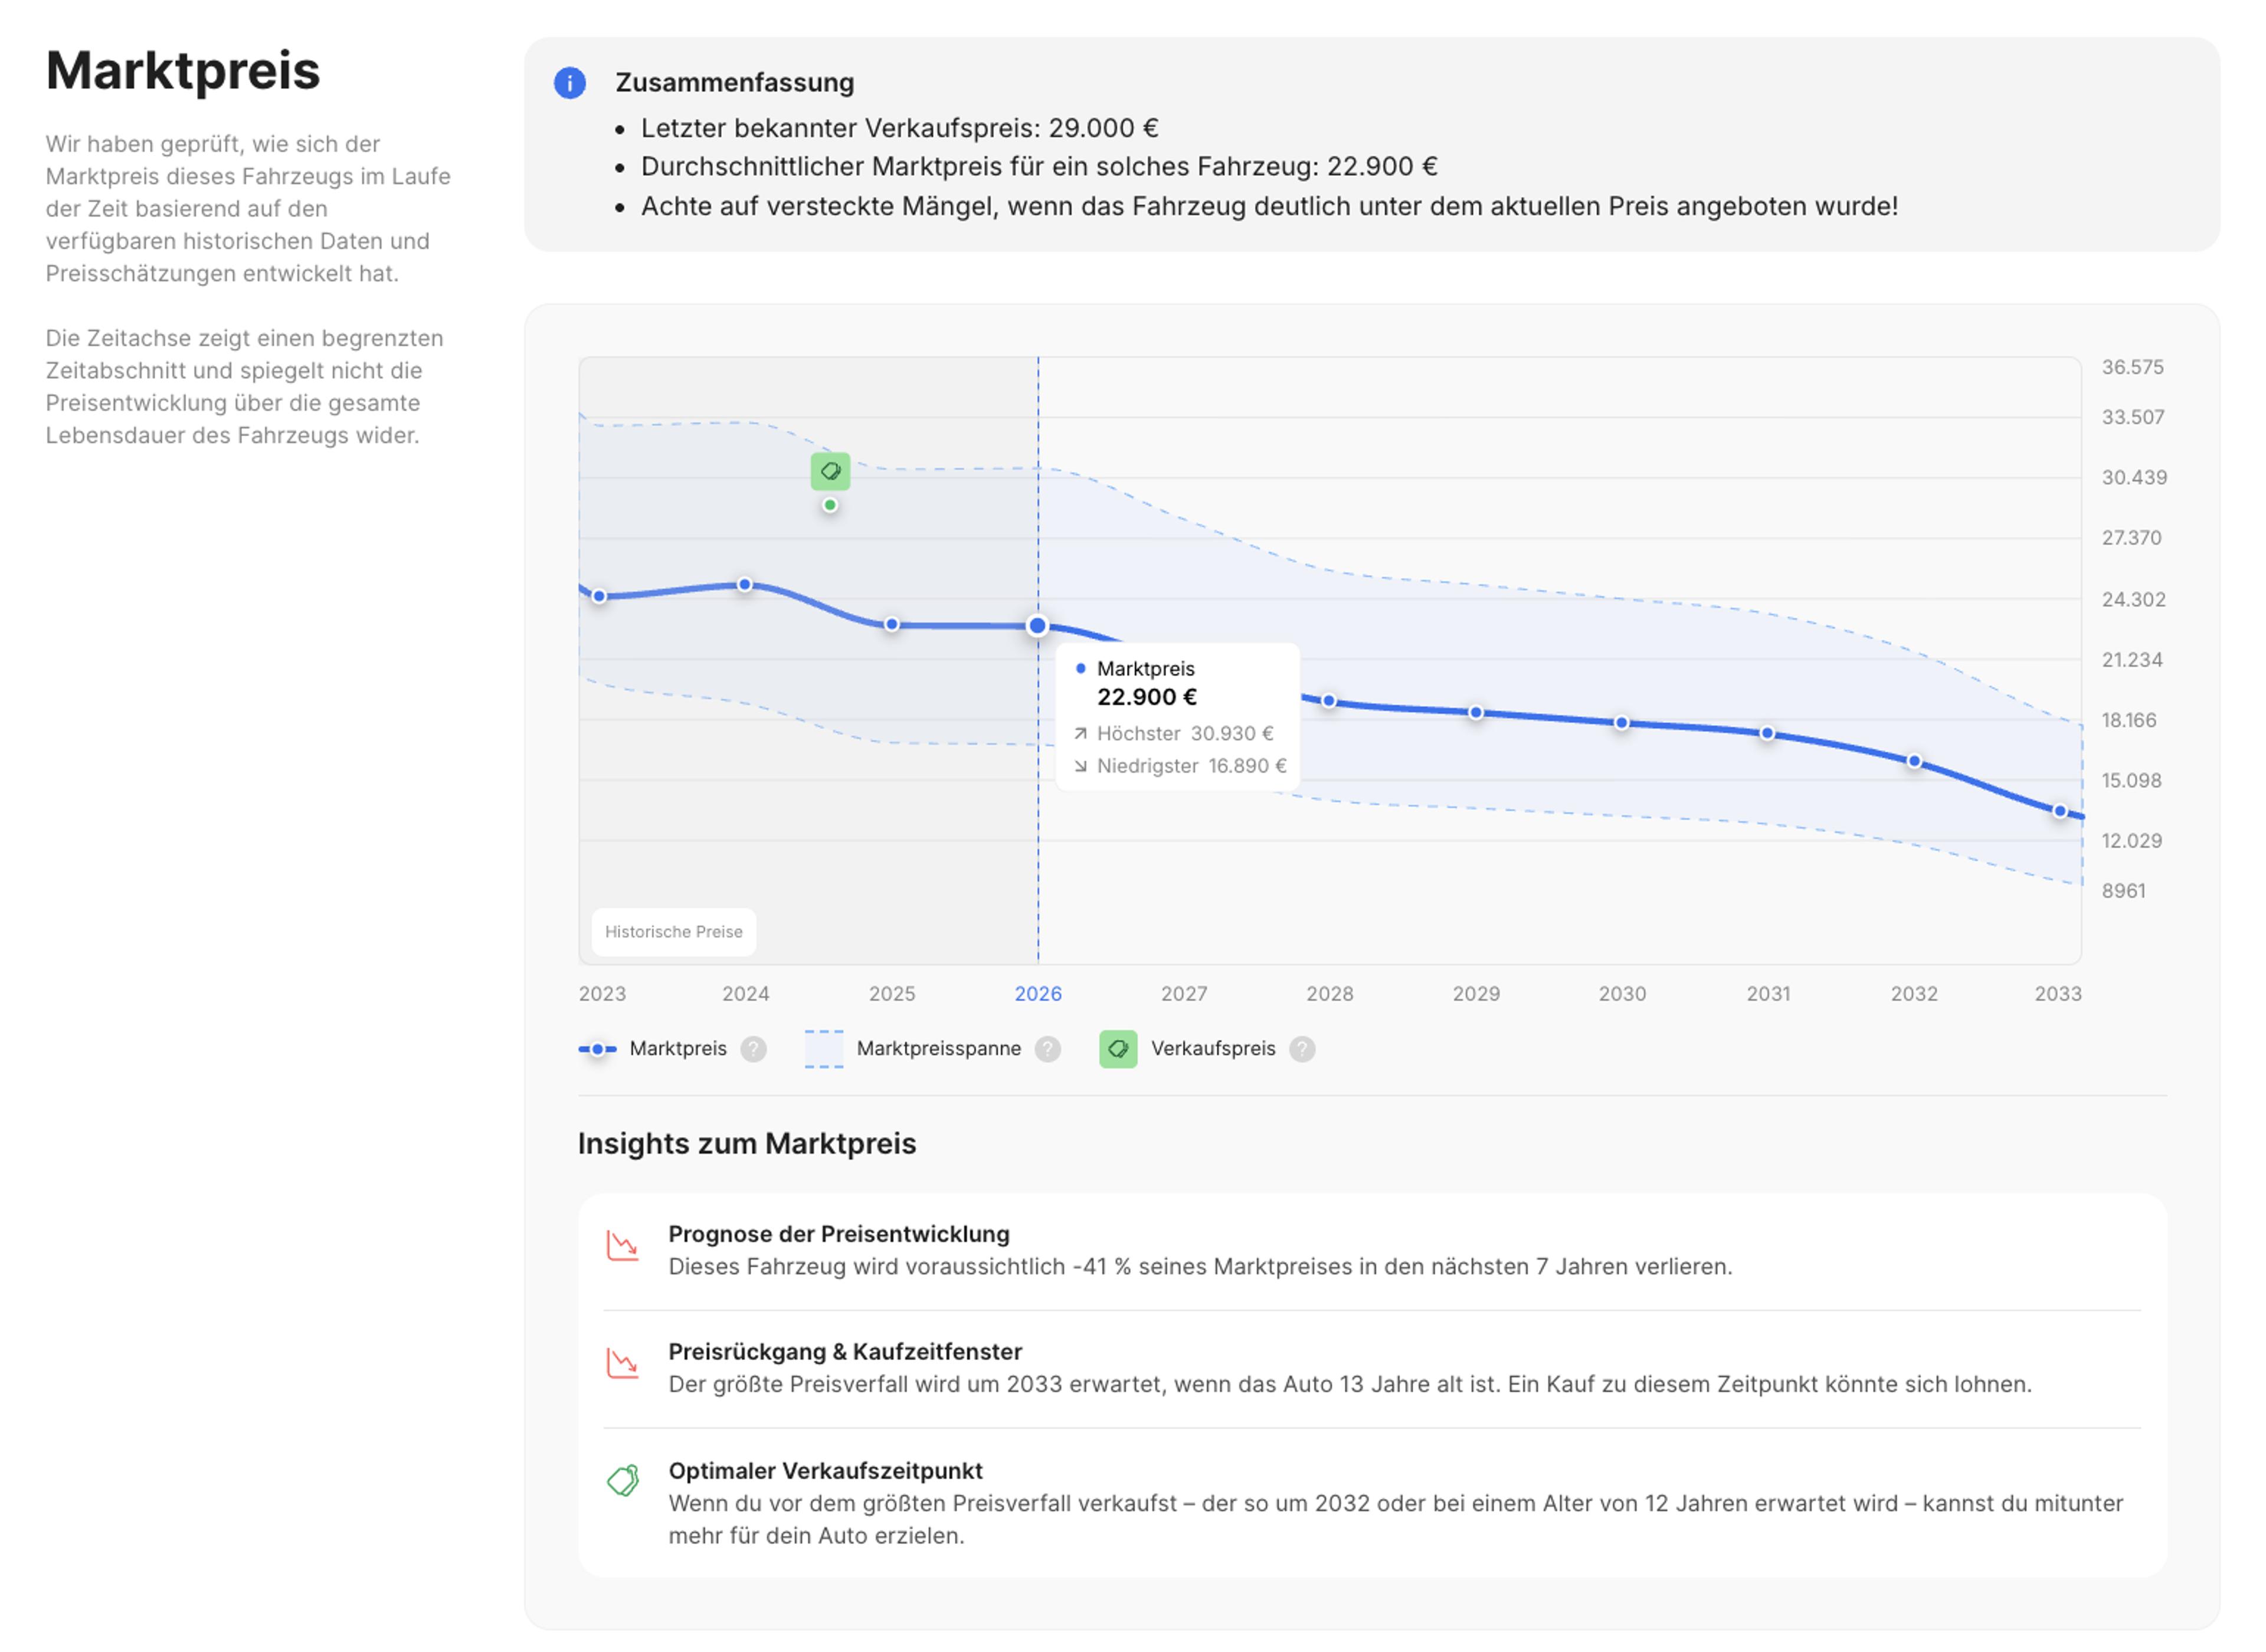Click the Preisrückgang & Kaufzeitfenster chart icon
Screen dimensions: 2266x1652
623,1363
